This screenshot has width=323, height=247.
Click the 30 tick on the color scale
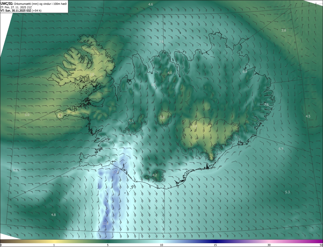coord(269,245)
